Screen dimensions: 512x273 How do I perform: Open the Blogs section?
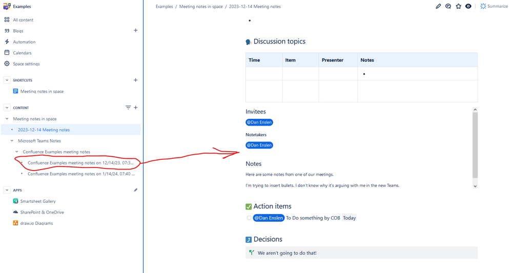click(x=18, y=31)
